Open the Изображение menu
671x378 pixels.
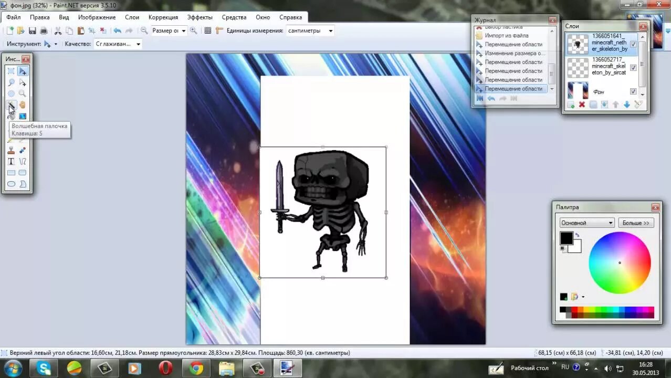pyautogui.click(x=97, y=17)
